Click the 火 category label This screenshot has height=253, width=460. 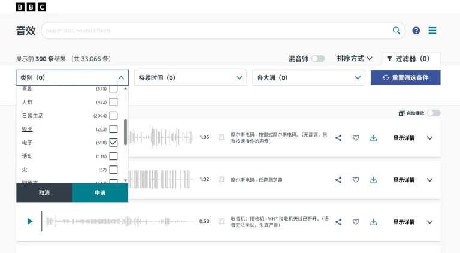coord(25,170)
